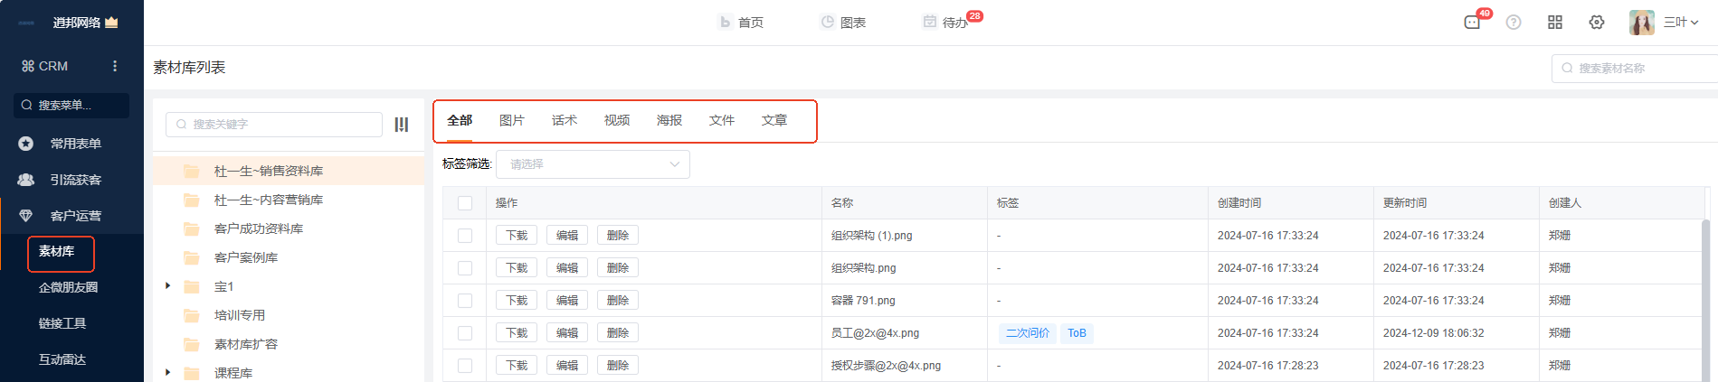
Task: Click the sort icon beside keyword search
Action: 402,125
